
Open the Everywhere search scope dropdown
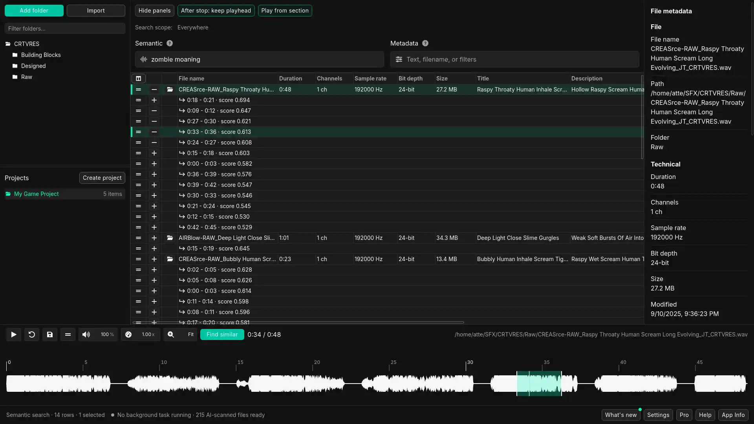193,27
